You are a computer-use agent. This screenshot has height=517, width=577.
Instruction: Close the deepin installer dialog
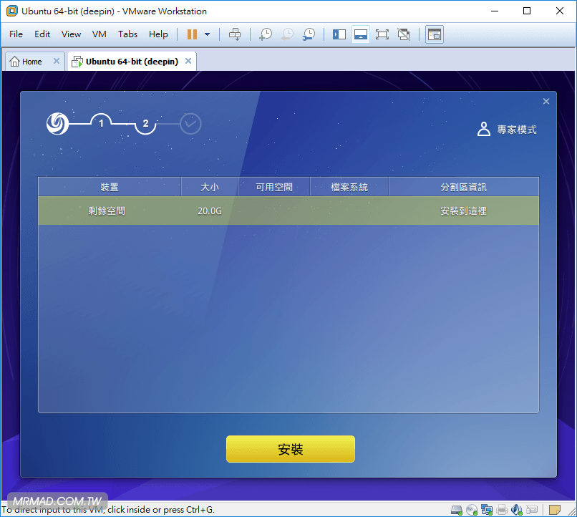point(546,102)
